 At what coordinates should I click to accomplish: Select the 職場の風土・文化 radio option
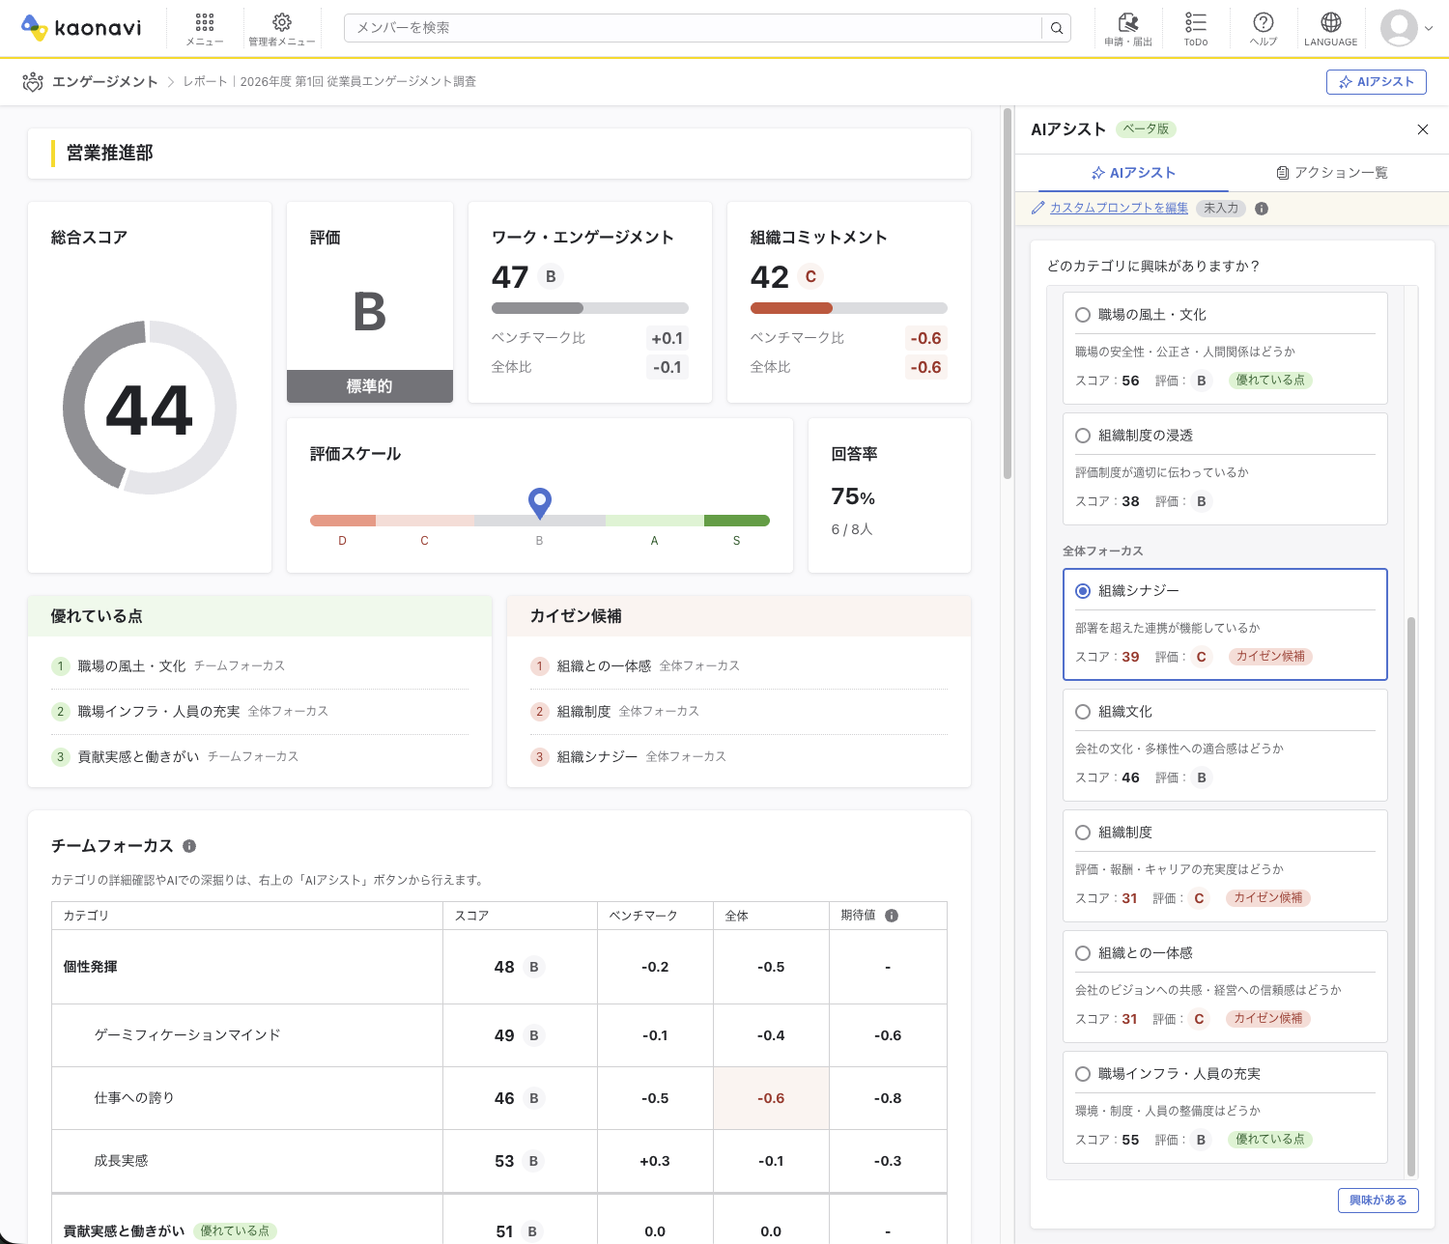tap(1083, 315)
